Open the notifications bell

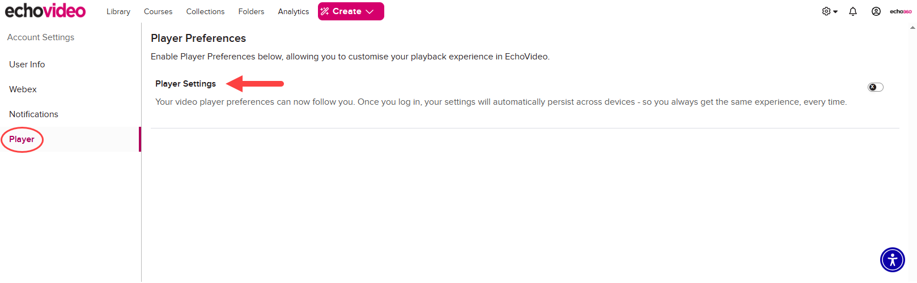(853, 11)
